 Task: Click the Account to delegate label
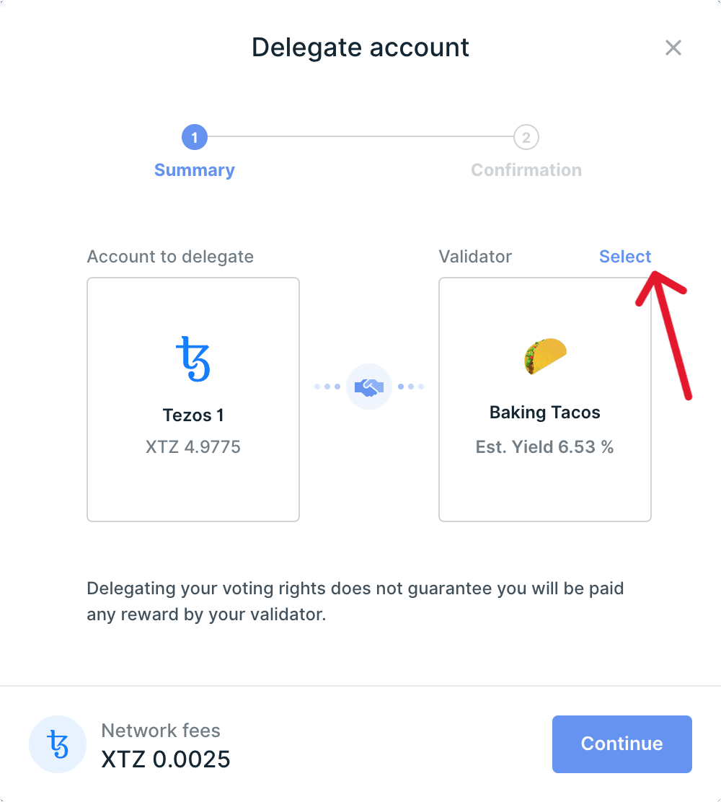[x=170, y=257]
